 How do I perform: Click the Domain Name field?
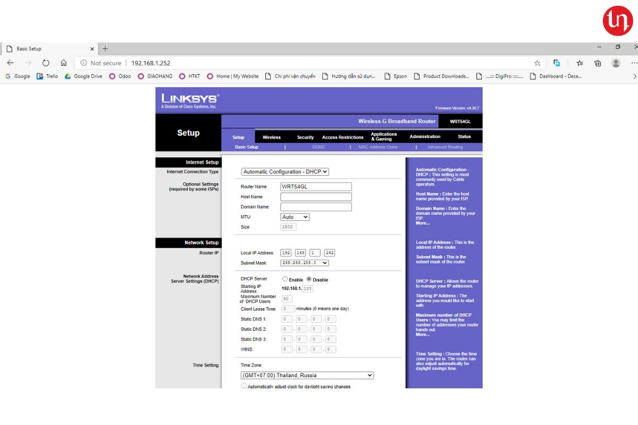(x=316, y=207)
